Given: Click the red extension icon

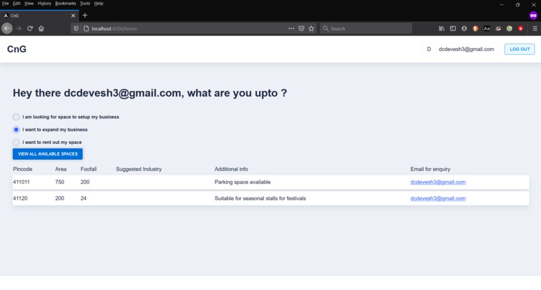Looking at the screenshot, I should tap(521, 29).
